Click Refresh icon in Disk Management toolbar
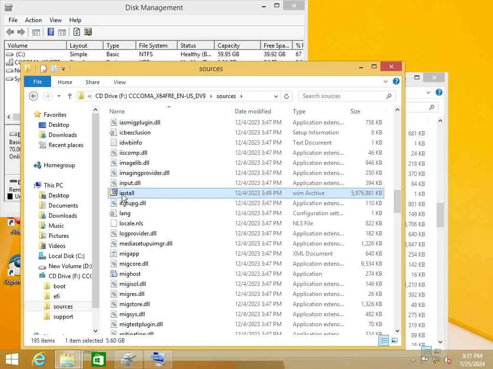Viewport: 493px width, 369px height. (77, 32)
